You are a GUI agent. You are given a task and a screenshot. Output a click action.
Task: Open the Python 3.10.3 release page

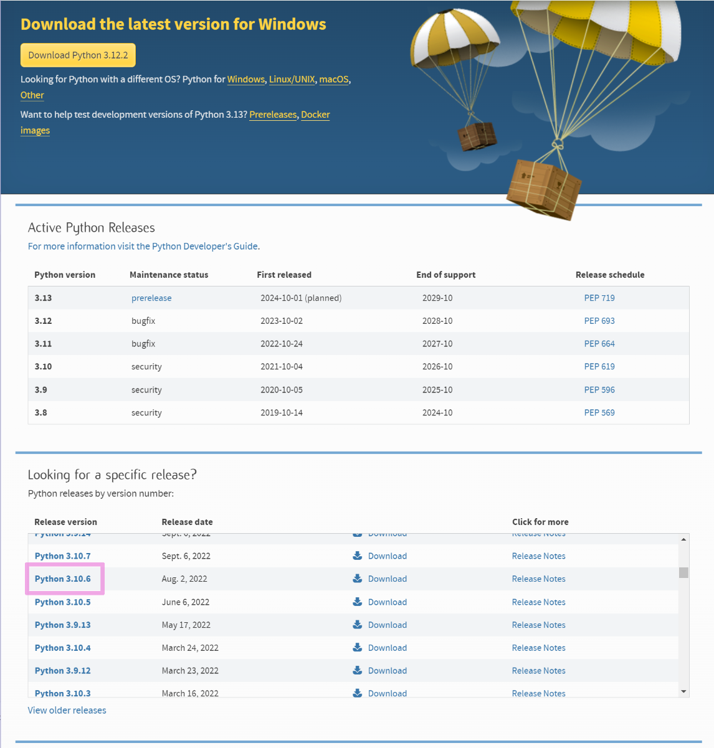pyautogui.click(x=63, y=693)
